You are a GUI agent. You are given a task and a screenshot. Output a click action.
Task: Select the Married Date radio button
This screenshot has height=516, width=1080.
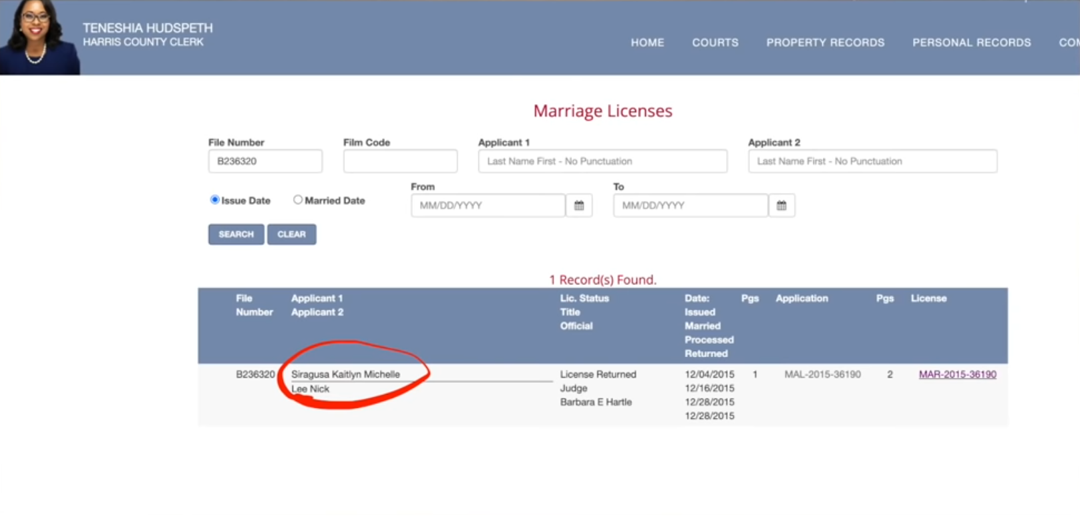click(298, 200)
